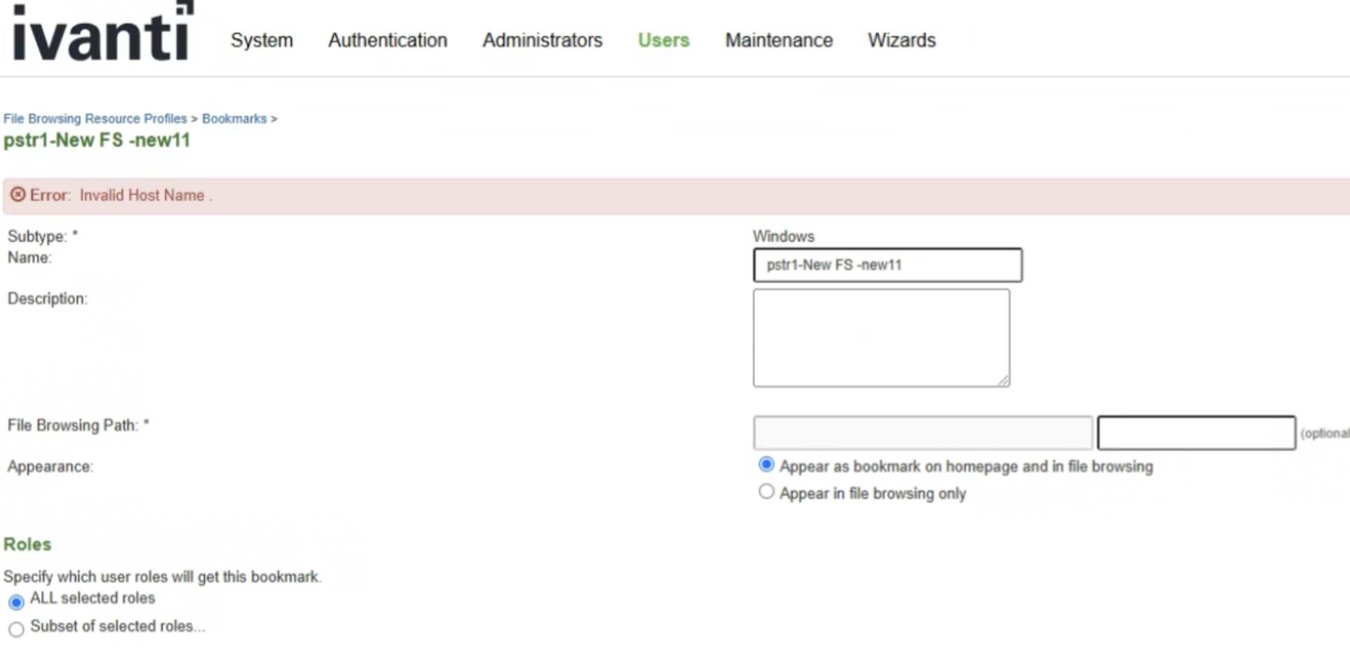The height and width of the screenshot is (649, 1350).
Task: Click the optional path field
Action: (x=1196, y=432)
